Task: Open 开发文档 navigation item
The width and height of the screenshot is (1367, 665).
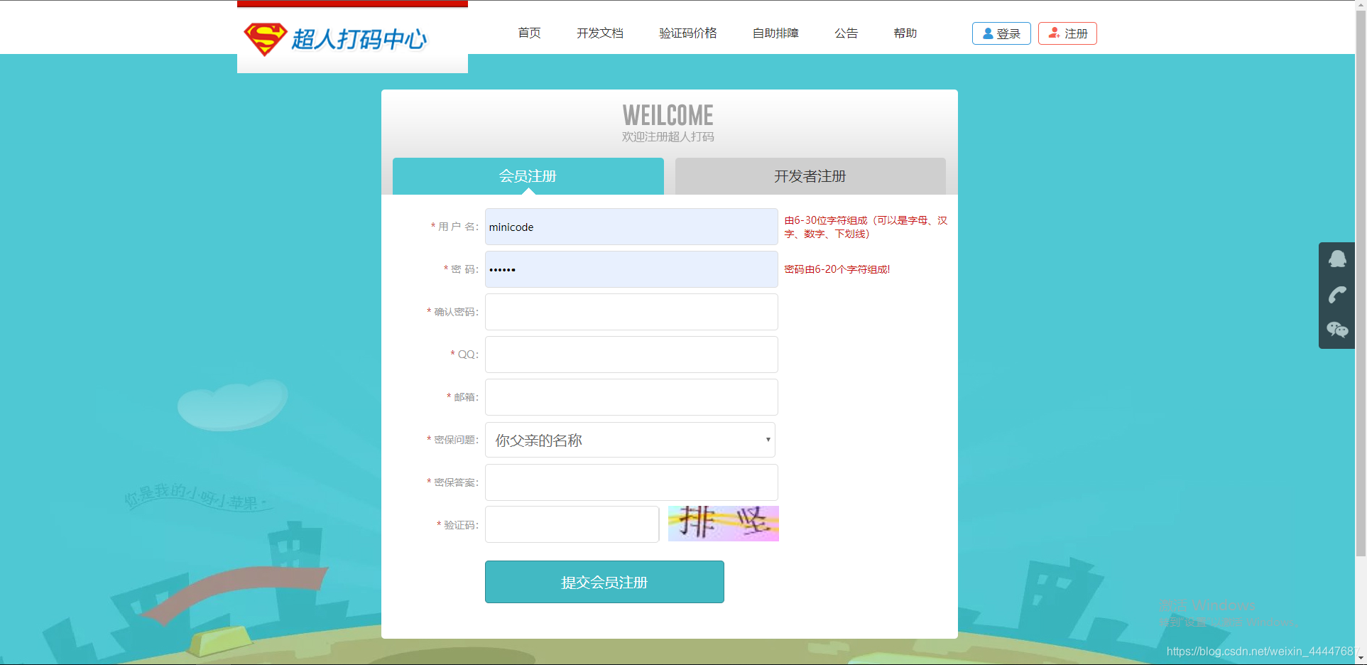Action: 599,33
